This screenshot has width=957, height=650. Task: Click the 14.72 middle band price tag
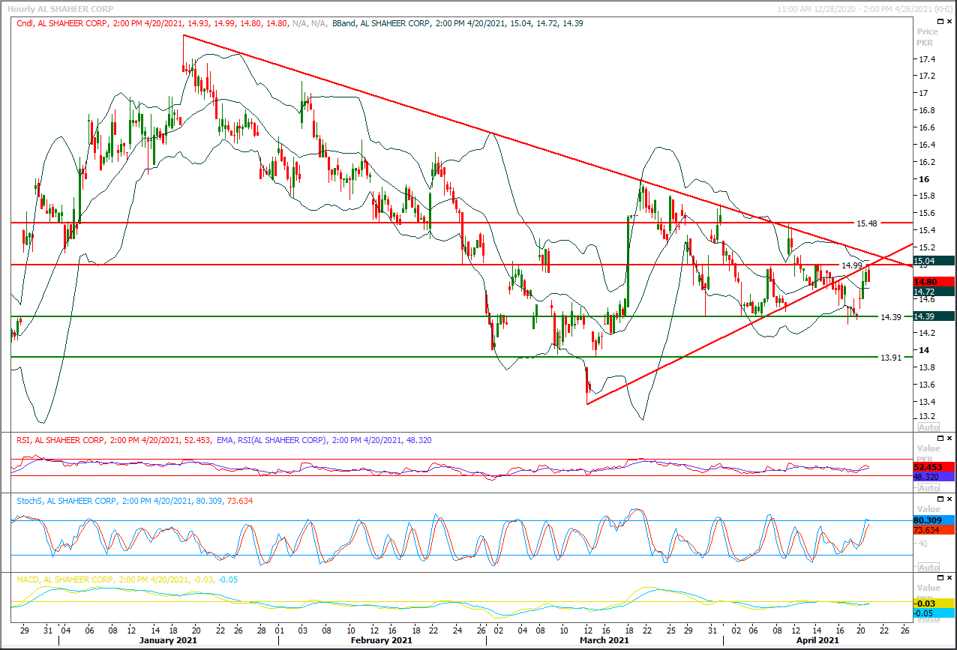tap(934, 291)
